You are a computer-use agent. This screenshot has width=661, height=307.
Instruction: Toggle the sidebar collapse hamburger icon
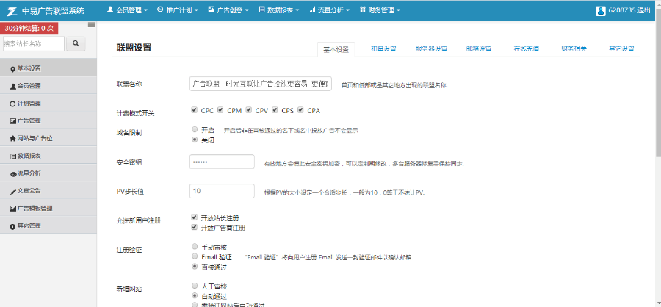91,25
